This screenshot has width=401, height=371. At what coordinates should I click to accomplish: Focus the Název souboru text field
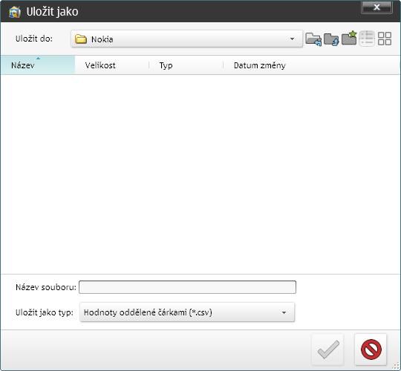(187, 287)
